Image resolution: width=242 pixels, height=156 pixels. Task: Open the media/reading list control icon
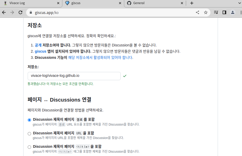(x=216, y=12)
